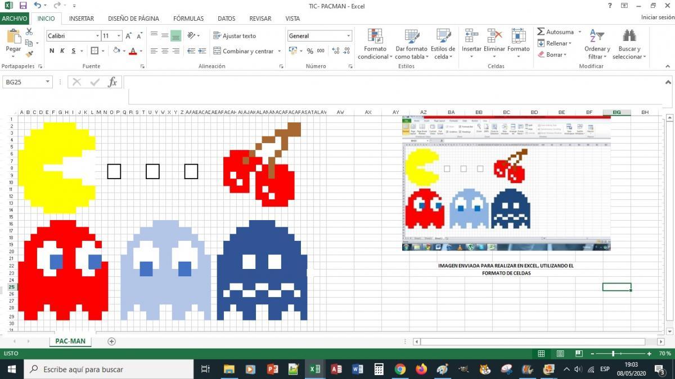This screenshot has width=675, height=379.
Task: Click the Autosuma sigma icon
Action: click(541, 32)
